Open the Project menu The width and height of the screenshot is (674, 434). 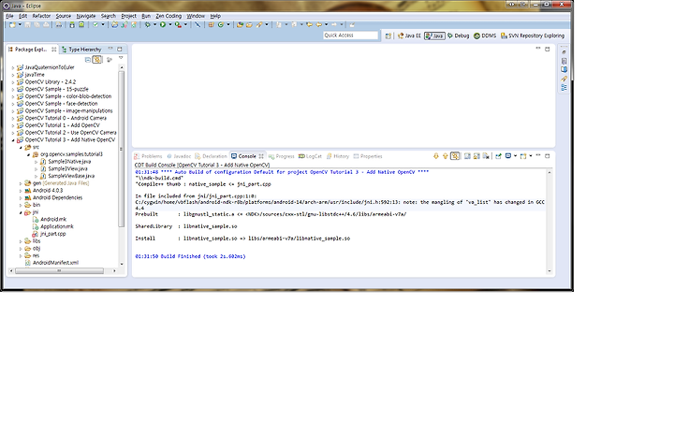pos(128,16)
